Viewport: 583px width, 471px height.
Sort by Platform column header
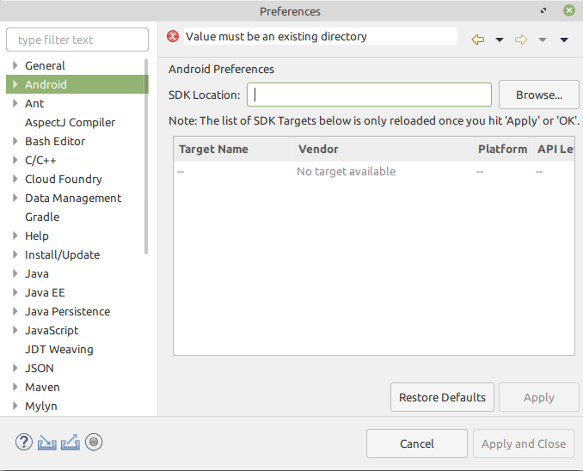coord(502,149)
